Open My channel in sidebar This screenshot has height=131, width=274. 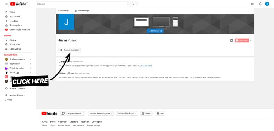point(15,16)
